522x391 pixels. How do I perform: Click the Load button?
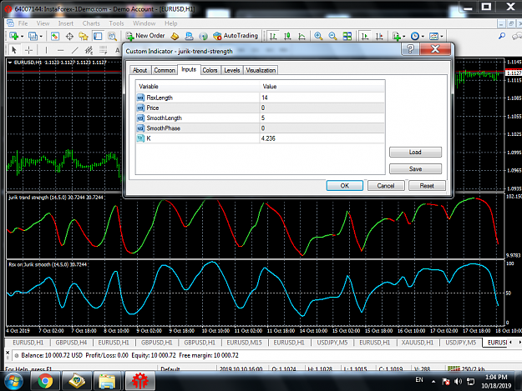(415, 152)
